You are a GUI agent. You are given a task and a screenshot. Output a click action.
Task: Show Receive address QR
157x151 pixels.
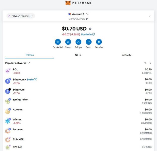coord(99,42)
